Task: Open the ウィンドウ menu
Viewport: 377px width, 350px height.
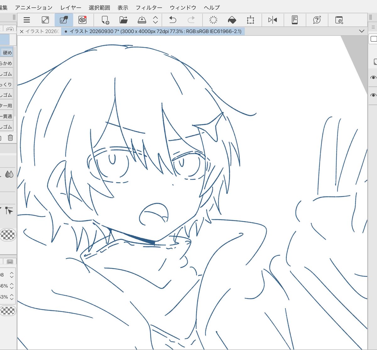Action: click(183, 8)
